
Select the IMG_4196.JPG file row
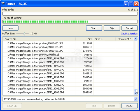[x=68, y=66]
